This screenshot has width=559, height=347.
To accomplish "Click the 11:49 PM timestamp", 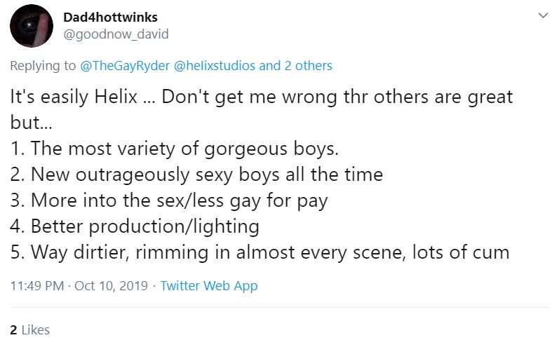I will click(36, 286).
